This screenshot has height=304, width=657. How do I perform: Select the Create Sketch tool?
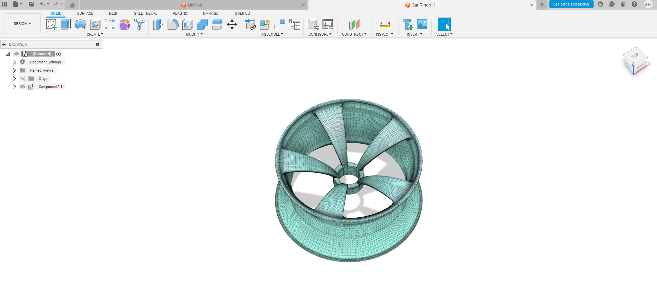tap(51, 24)
